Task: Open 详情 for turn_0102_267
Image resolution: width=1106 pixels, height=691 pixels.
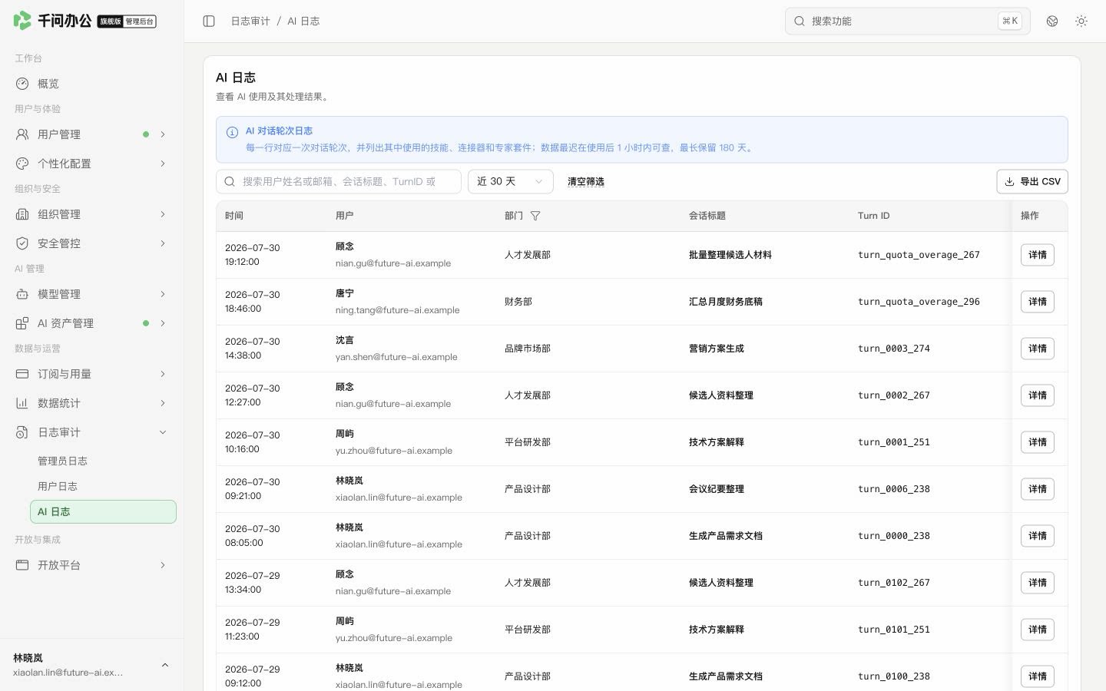Action: point(1038,583)
